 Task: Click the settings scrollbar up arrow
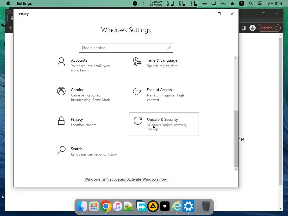click(236, 58)
